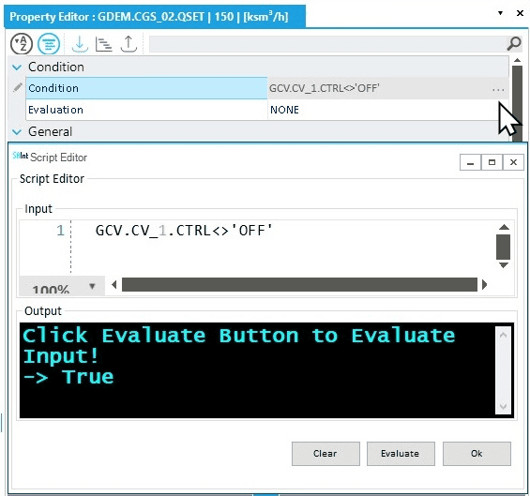The image size is (530, 496).
Task: Click the input scroll right arrow
Action: tap(484, 285)
